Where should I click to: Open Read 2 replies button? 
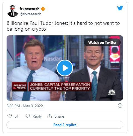pyautogui.click(x=65, y=125)
